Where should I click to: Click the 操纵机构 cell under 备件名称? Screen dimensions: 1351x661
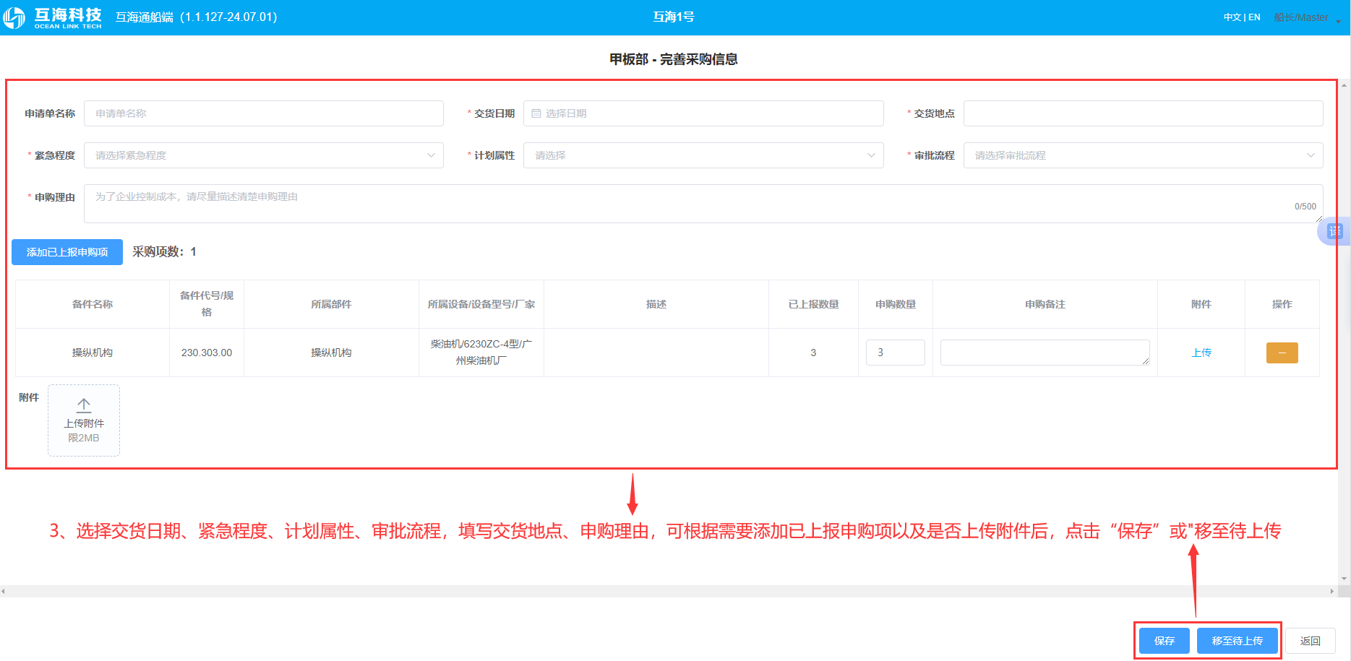(93, 353)
